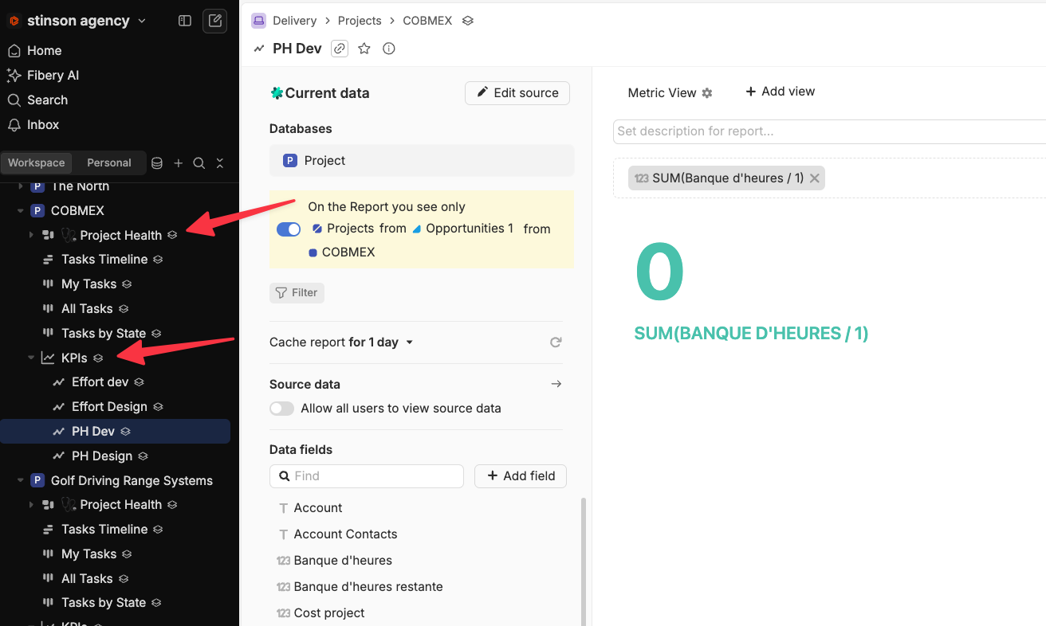The width and height of the screenshot is (1046, 626).
Task: Toggle the sidebar collapse icon
Action: [x=185, y=21]
